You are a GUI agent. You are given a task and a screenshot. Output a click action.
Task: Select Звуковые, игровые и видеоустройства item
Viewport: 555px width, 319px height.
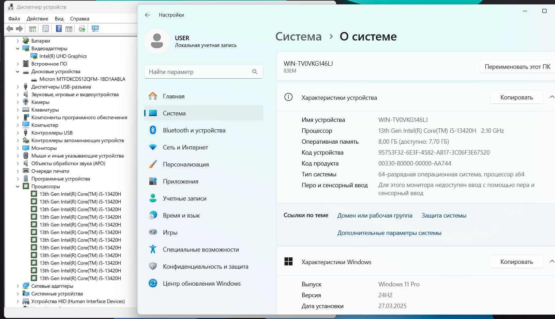75,94
